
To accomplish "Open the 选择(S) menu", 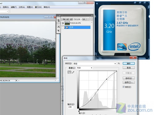I will (6, 7).
